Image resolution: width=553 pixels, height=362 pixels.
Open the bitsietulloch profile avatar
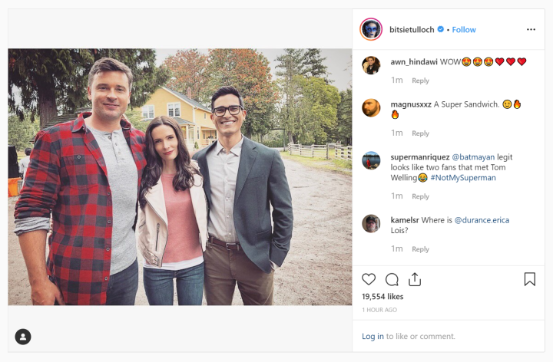coord(371,29)
